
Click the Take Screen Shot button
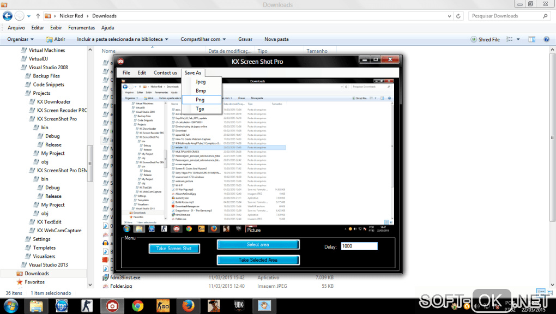pyautogui.click(x=174, y=249)
